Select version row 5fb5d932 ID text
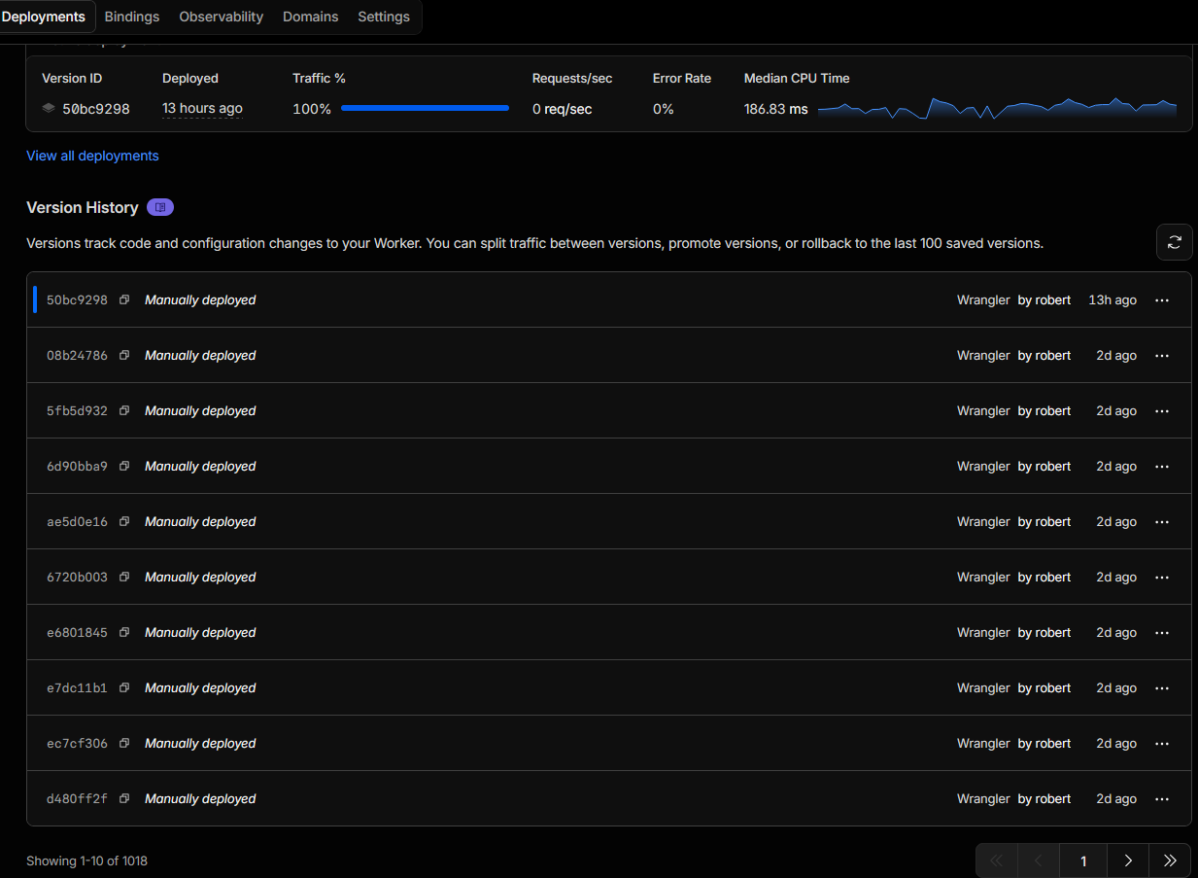Viewport: 1198px width, 878px height. (77, 411)
